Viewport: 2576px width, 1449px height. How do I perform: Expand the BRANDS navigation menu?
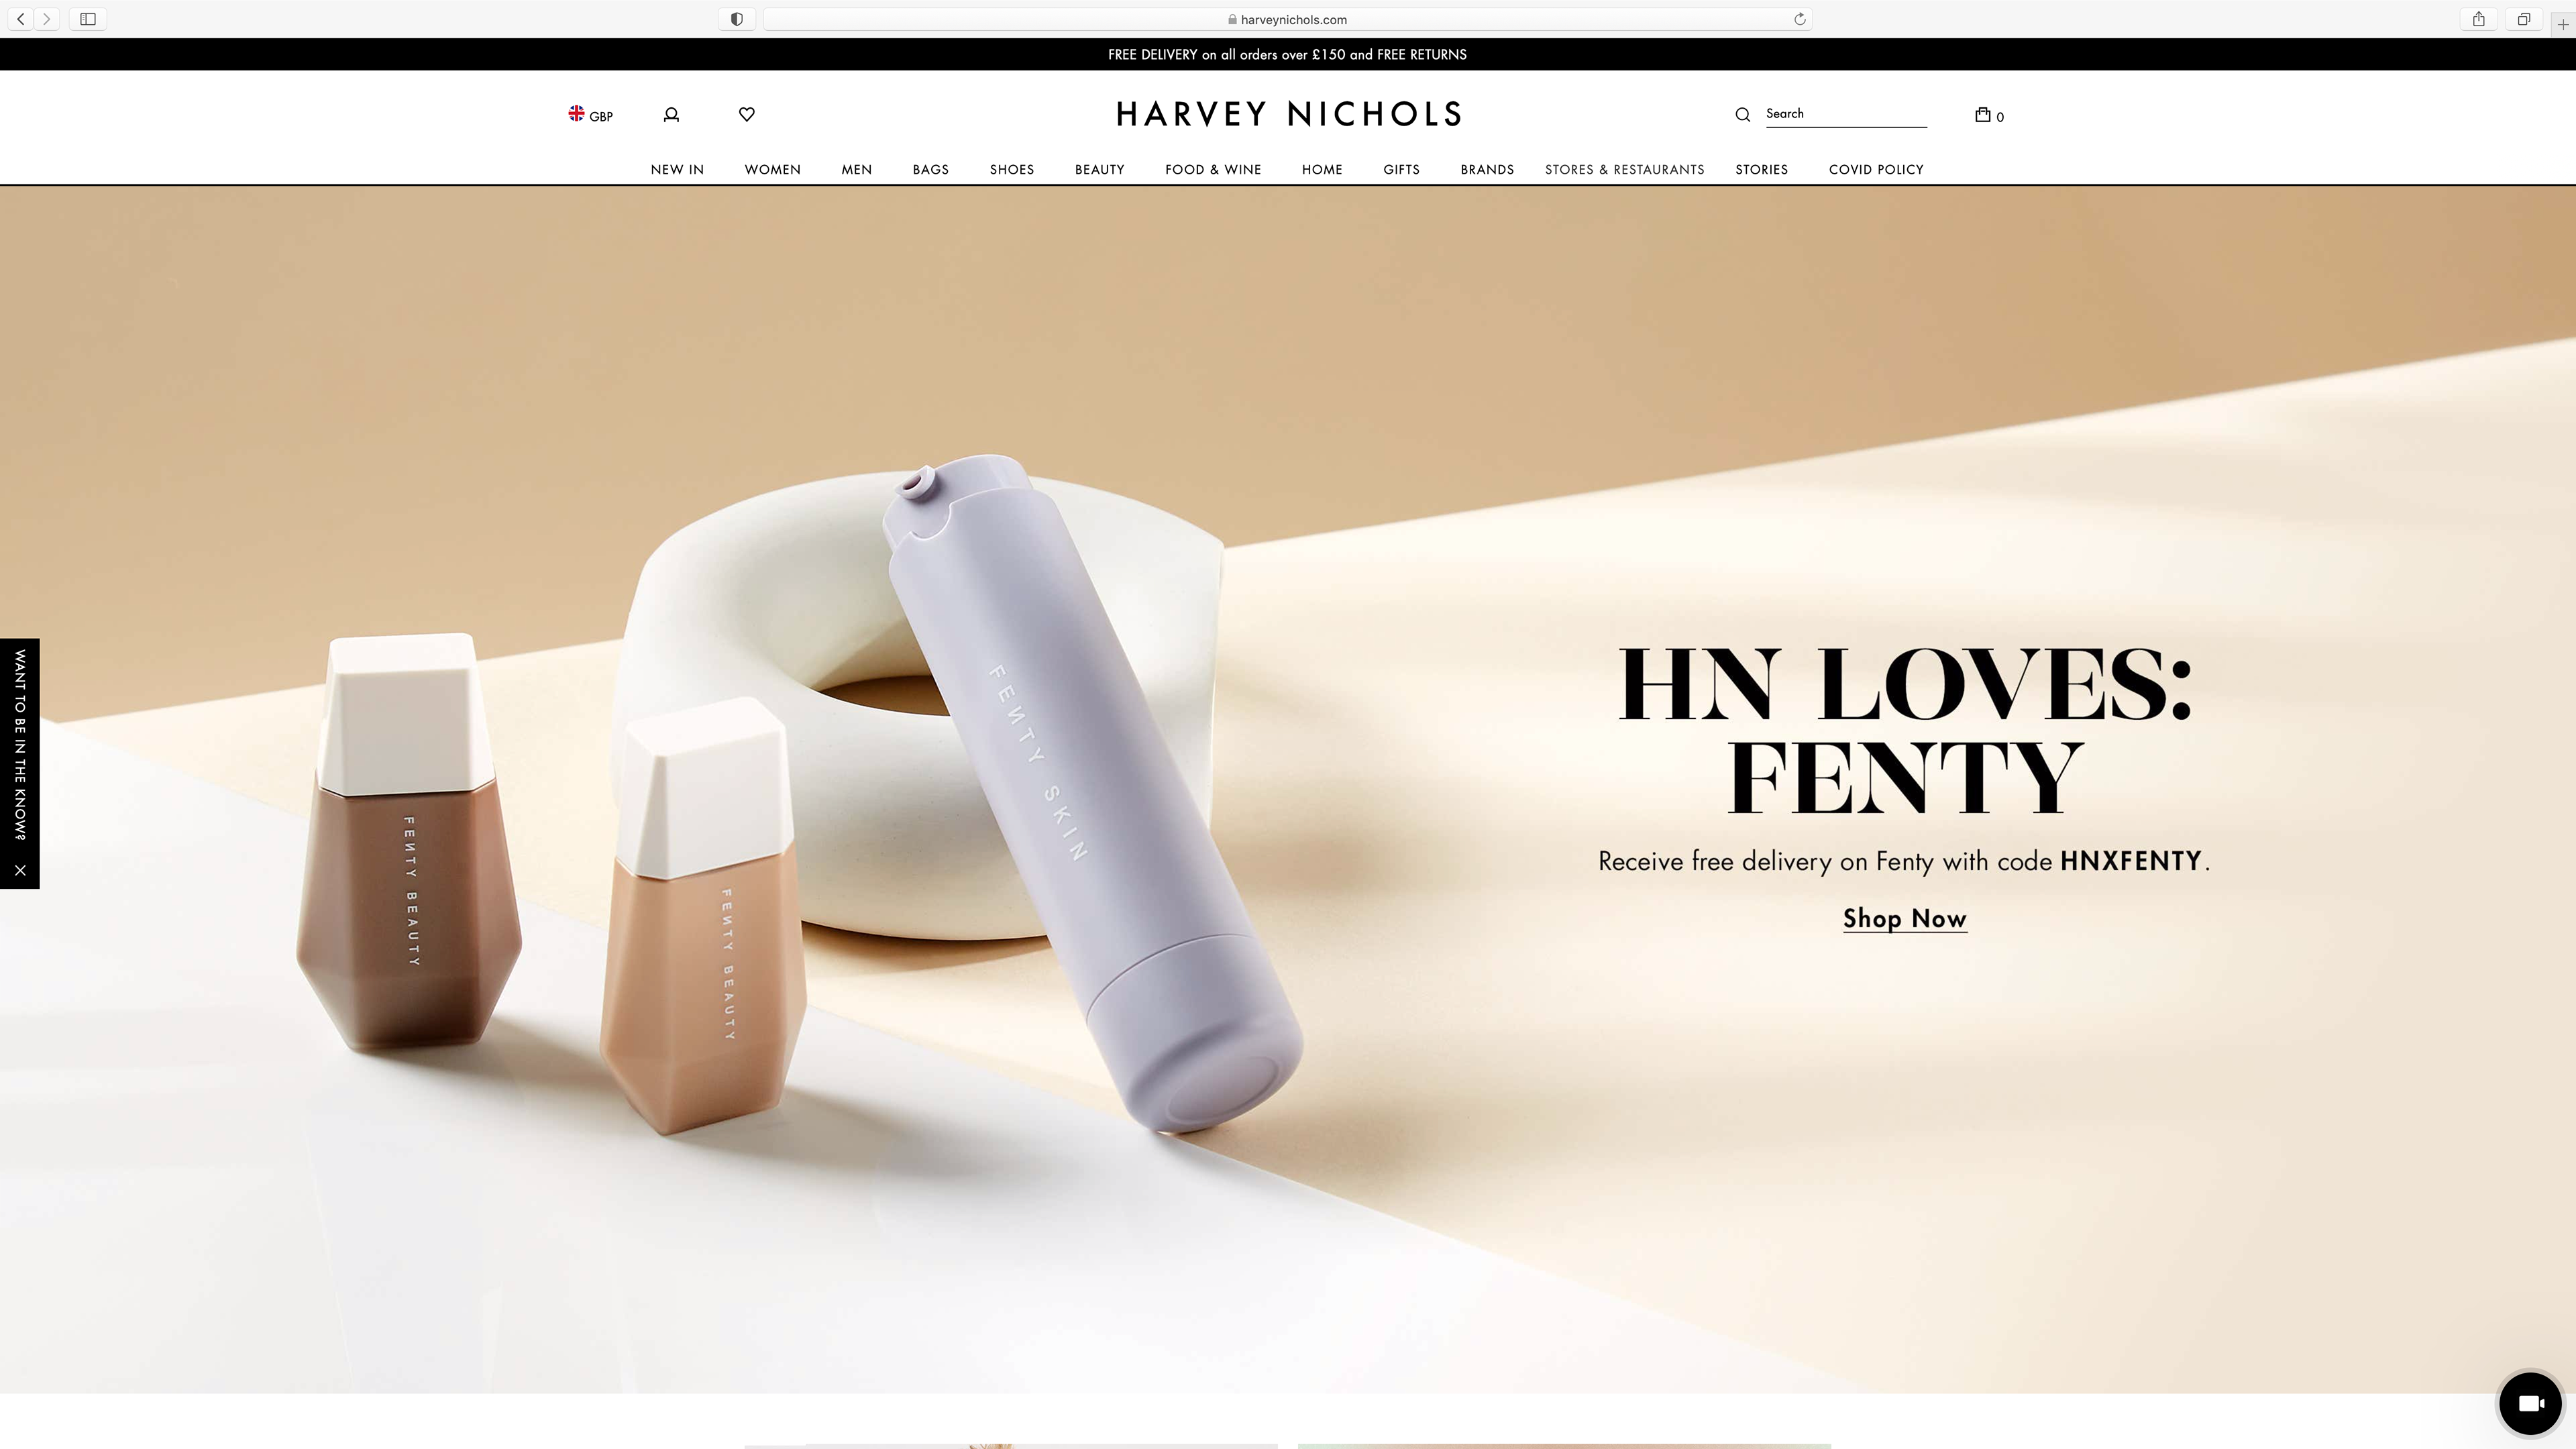click(1486, 169)
